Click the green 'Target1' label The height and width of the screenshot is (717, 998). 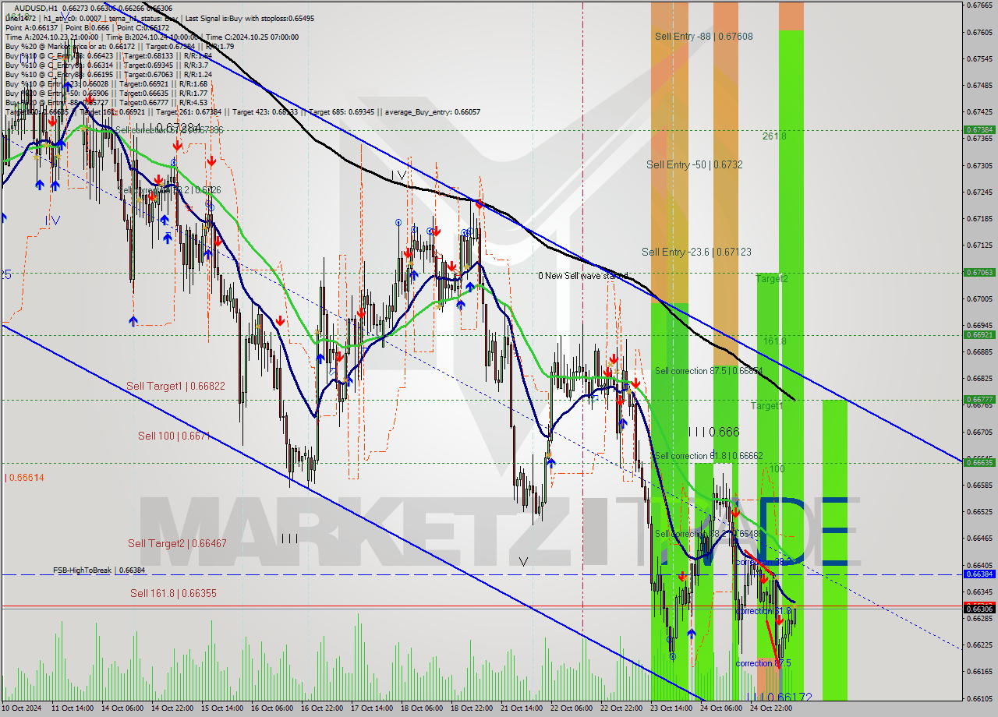(766, 405)
